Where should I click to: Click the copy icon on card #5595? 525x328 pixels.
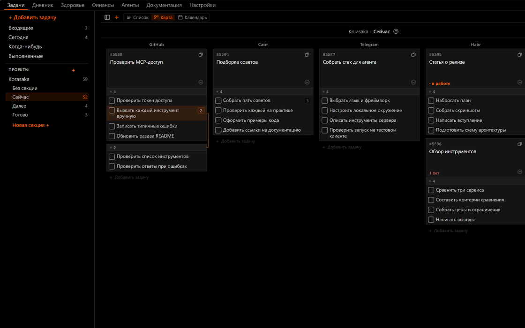click(x=520, y=54)
